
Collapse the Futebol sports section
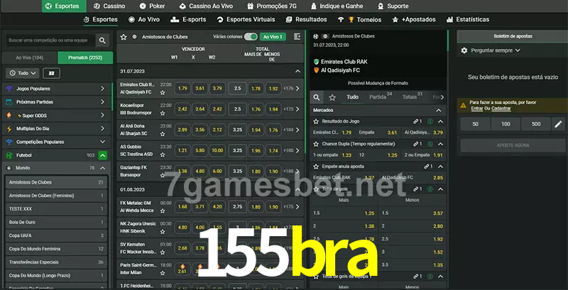point(102,155)
